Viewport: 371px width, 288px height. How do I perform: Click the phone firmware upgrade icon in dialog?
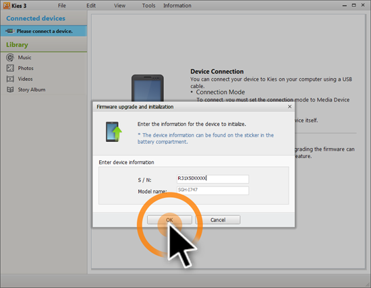(114, 132)
